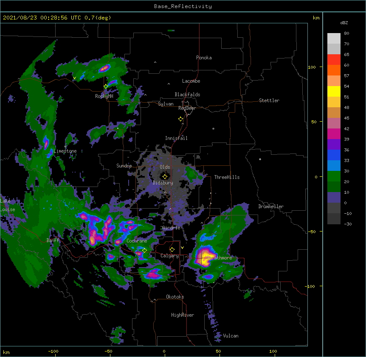The image size is (366, 357).
Task: Click the slate 10-0 dBZ legend swatch
Action: tap(334, 198)
